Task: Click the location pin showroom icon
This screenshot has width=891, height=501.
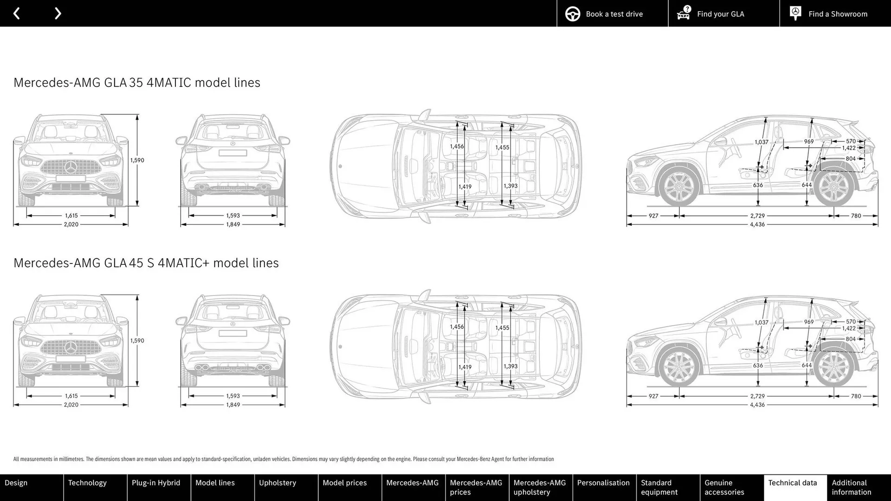Action: pos(795,13)
